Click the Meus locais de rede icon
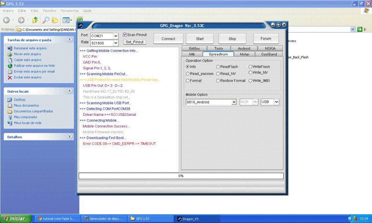372x223 pixels. point(10,123)
